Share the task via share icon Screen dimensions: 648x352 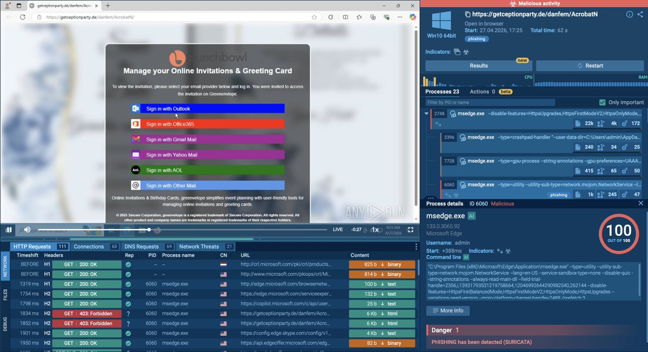click(x=640, y=14)
